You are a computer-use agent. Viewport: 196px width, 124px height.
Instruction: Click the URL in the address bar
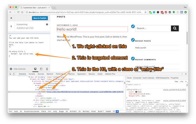point(85,12)
